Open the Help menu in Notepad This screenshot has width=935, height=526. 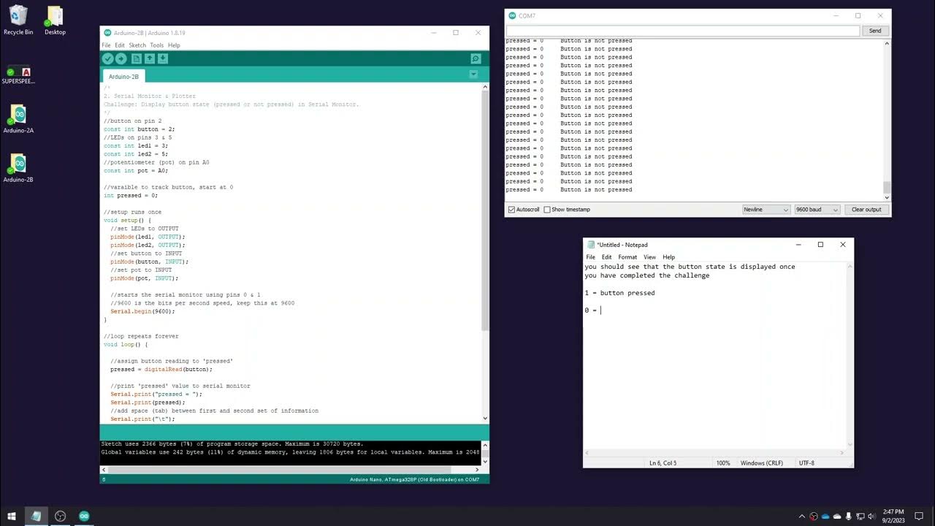[x=668, y=257]
